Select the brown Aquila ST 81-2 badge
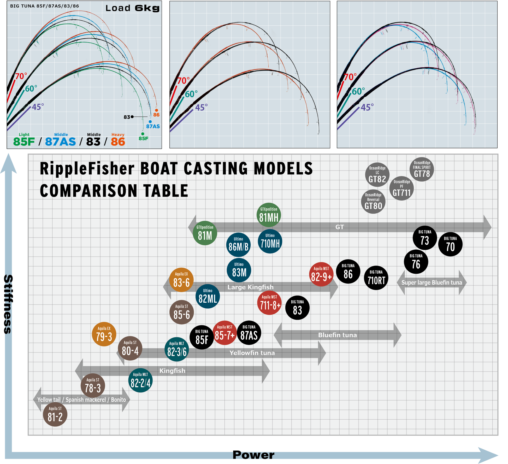The height and width of the screenshot is (464, 508). coord(55,414)
